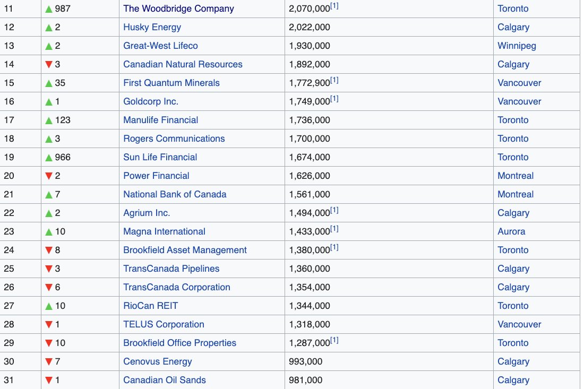Open Winnipeg city link

[x=517, y=46]
